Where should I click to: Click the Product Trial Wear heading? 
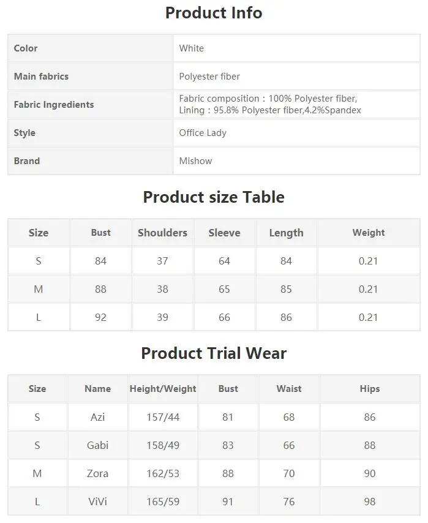(x=214, y=353)
